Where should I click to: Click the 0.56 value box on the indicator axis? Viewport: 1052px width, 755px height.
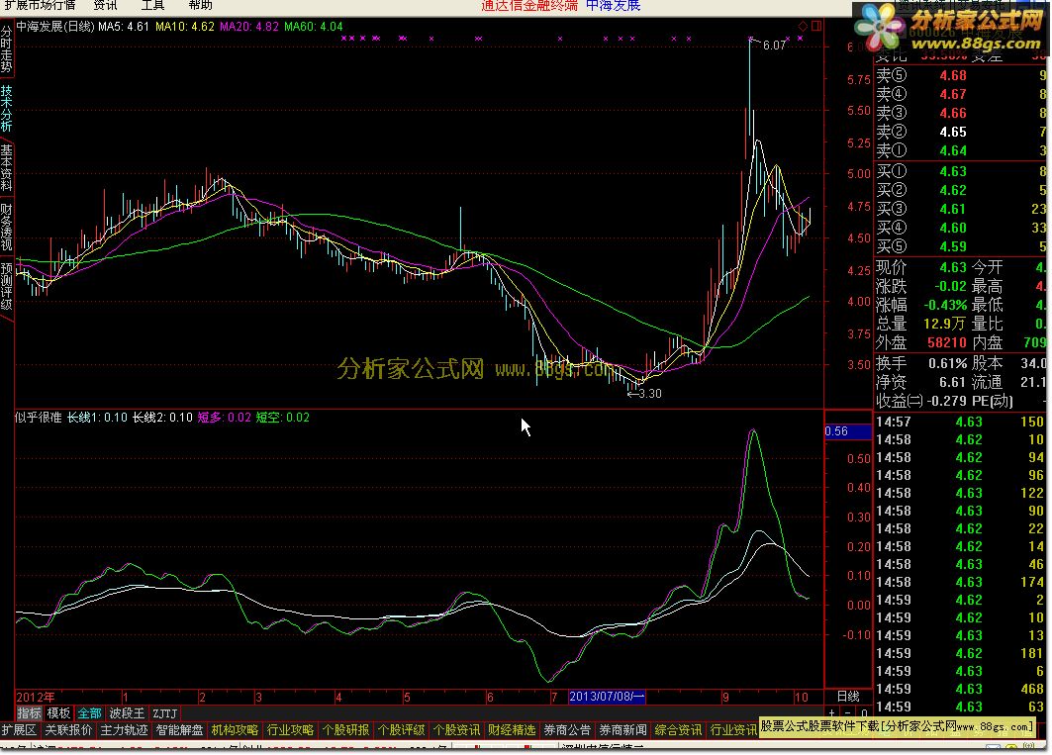847,431
